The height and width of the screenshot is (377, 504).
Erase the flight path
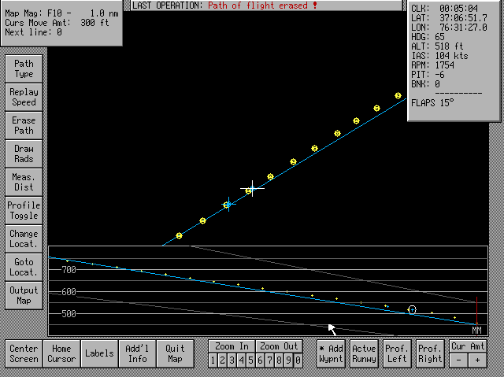point(24,125)
